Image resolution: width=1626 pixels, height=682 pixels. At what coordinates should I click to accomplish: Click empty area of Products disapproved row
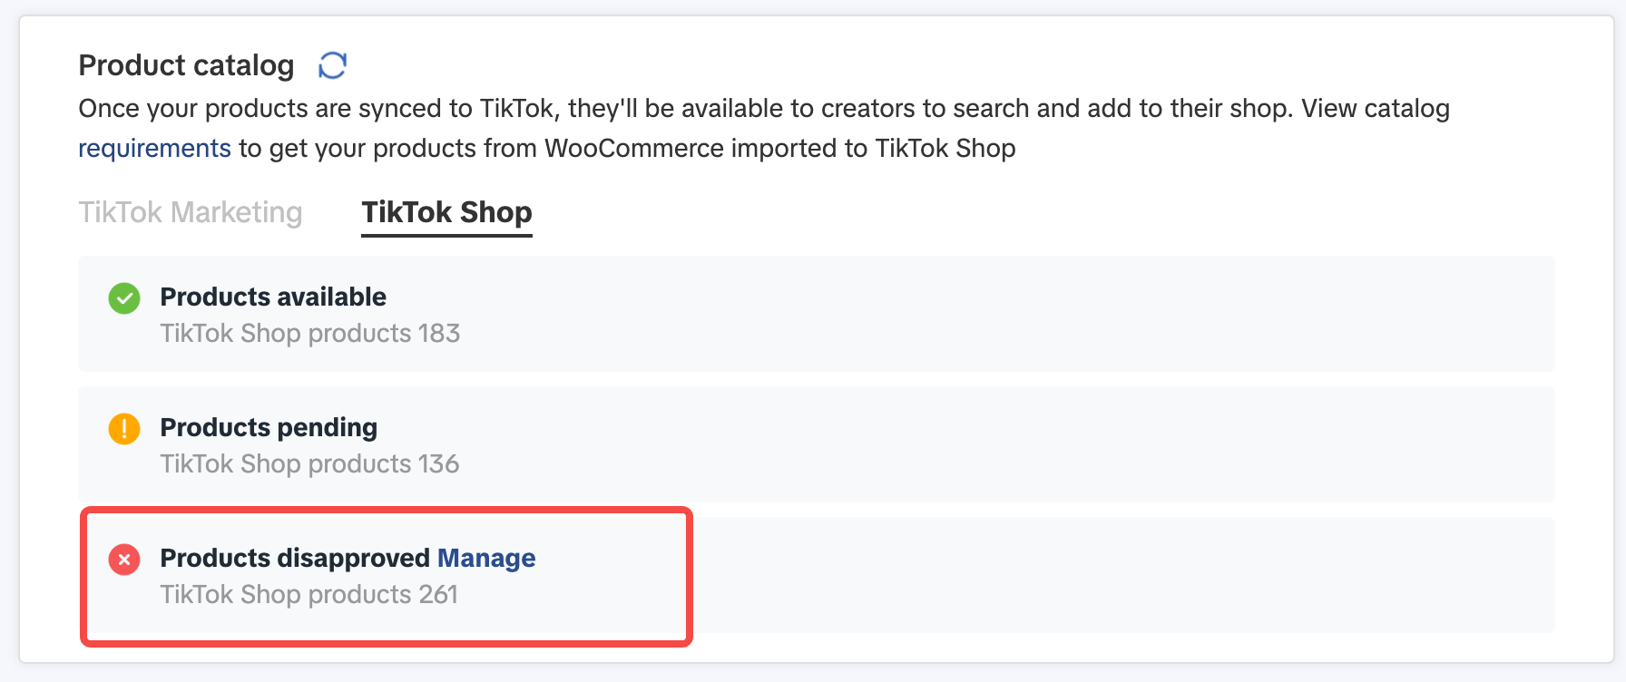[x=1089, y=575]
